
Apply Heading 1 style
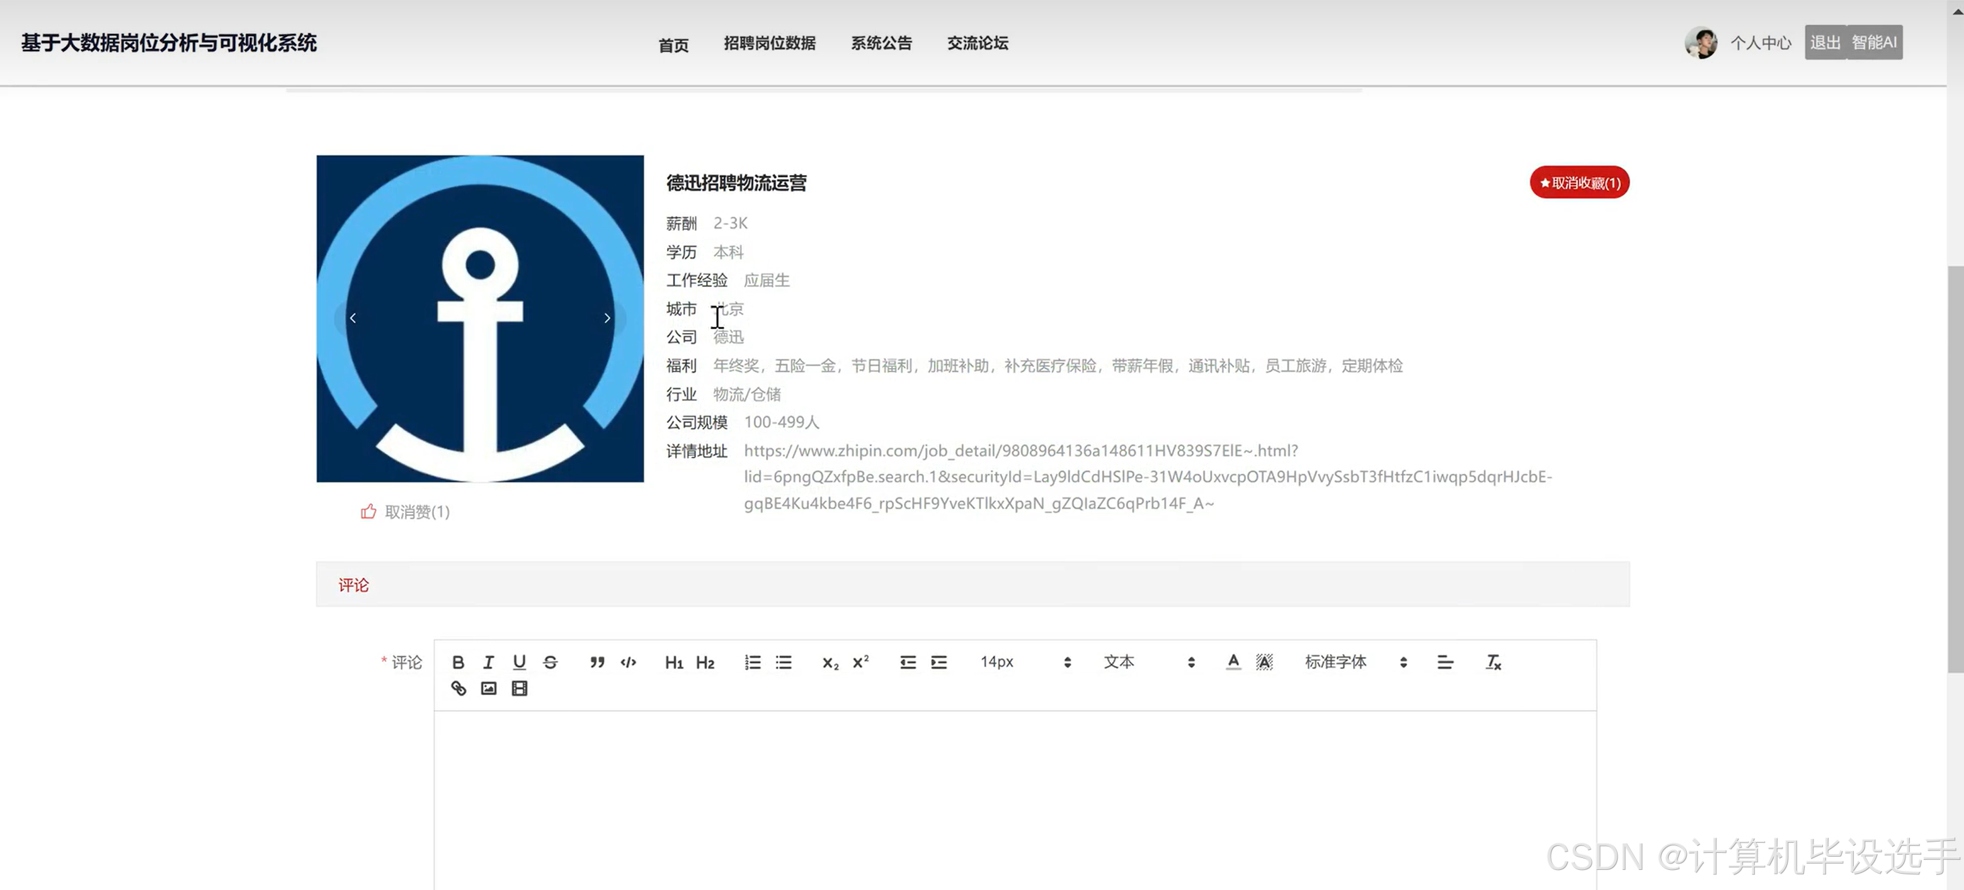coord(674,662)
